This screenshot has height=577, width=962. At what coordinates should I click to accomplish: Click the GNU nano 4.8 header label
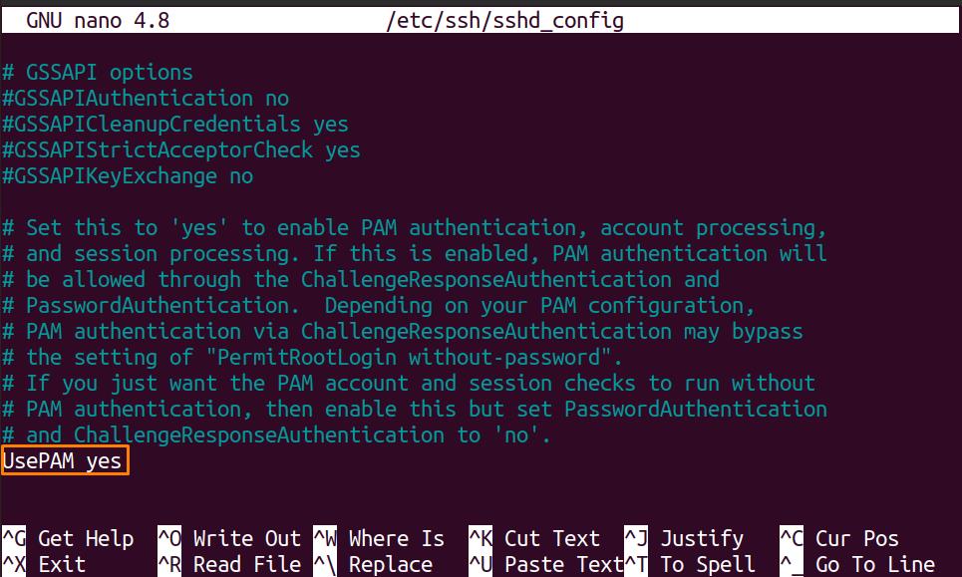[x=98, y=21]
